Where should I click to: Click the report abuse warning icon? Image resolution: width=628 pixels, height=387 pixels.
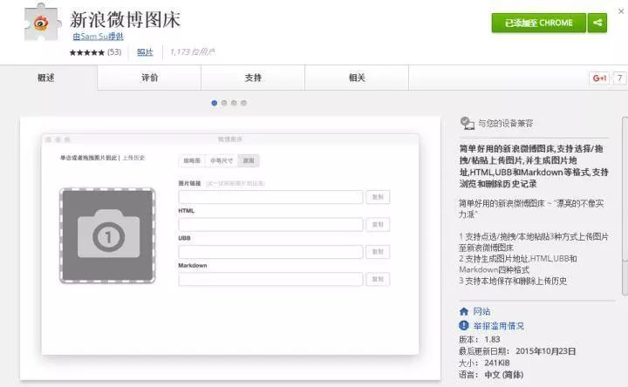coord(464,326)
